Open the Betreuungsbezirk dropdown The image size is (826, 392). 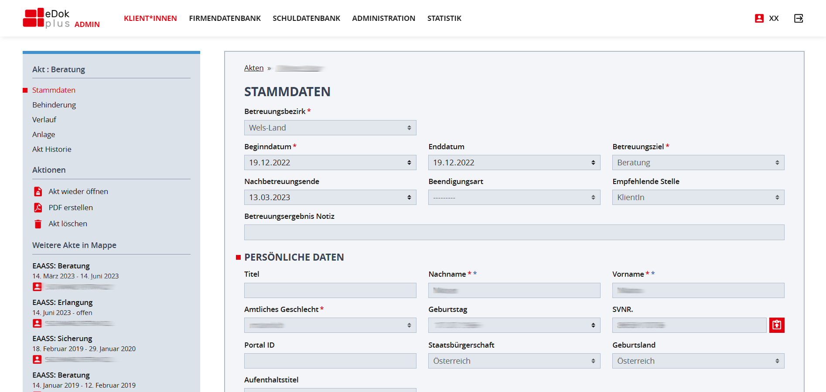click(330, 128)
